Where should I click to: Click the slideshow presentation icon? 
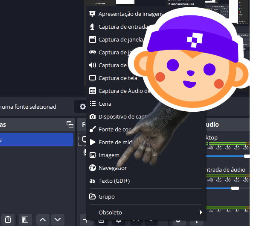pyautogui.click(x=93, y=14)
